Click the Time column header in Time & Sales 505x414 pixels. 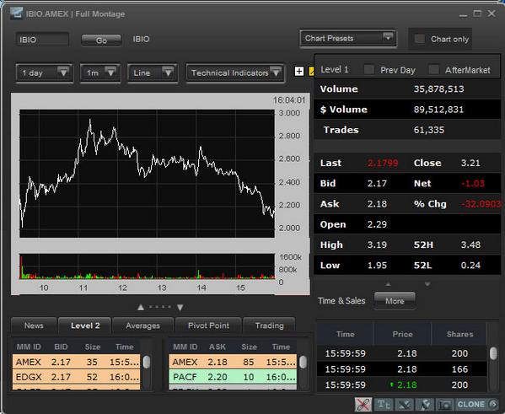click(x=346, y=334)
